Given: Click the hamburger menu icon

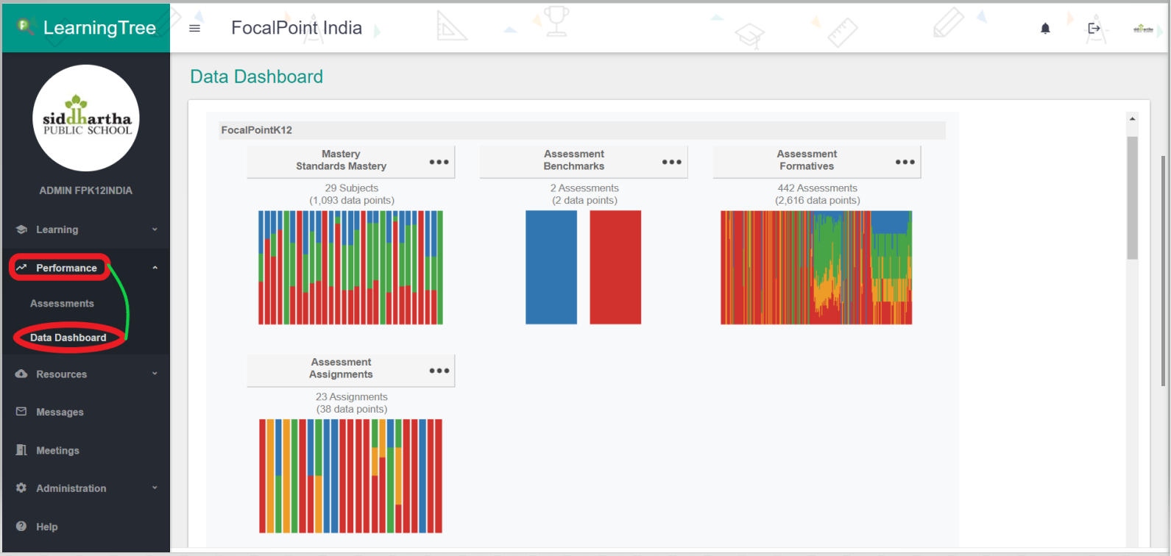Looking at the screenshot, I should click(194, 29).
